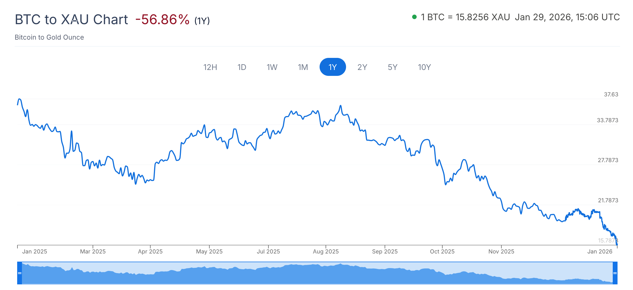Switch chart to 1D range
The image size is (633, 290).
(x=242, y=67)
